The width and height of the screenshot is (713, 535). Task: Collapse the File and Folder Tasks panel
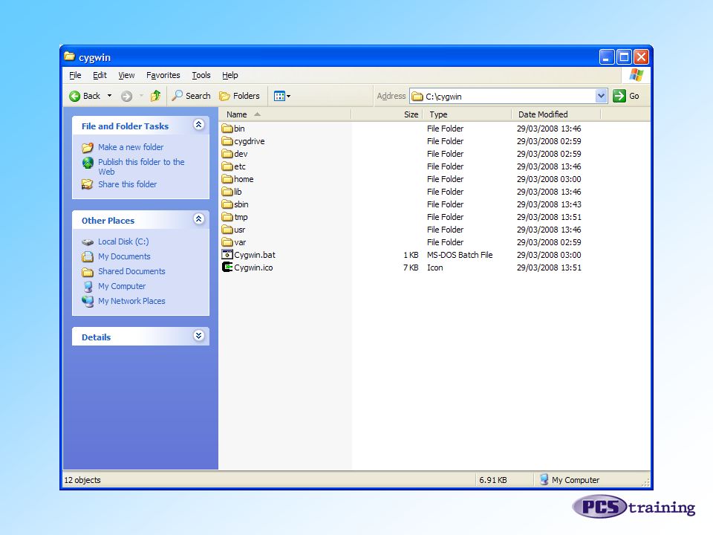[199, 125]
